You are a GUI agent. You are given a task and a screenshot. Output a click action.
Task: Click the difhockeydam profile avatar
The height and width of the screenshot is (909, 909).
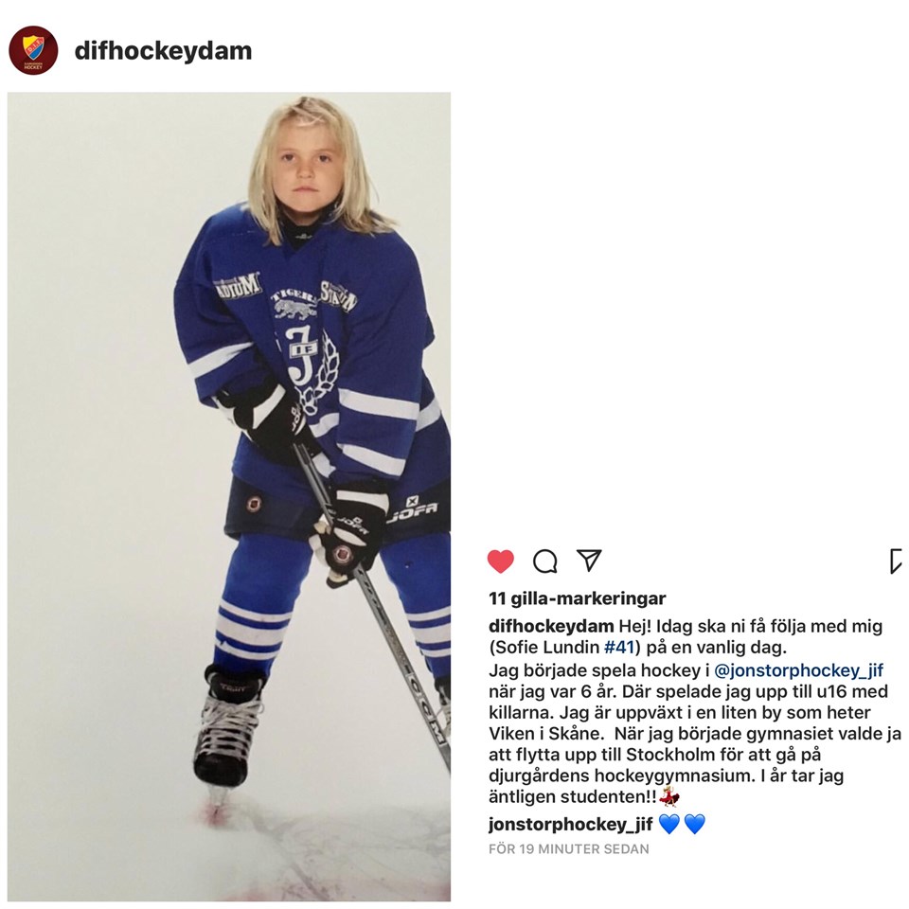tap(33, 50)
